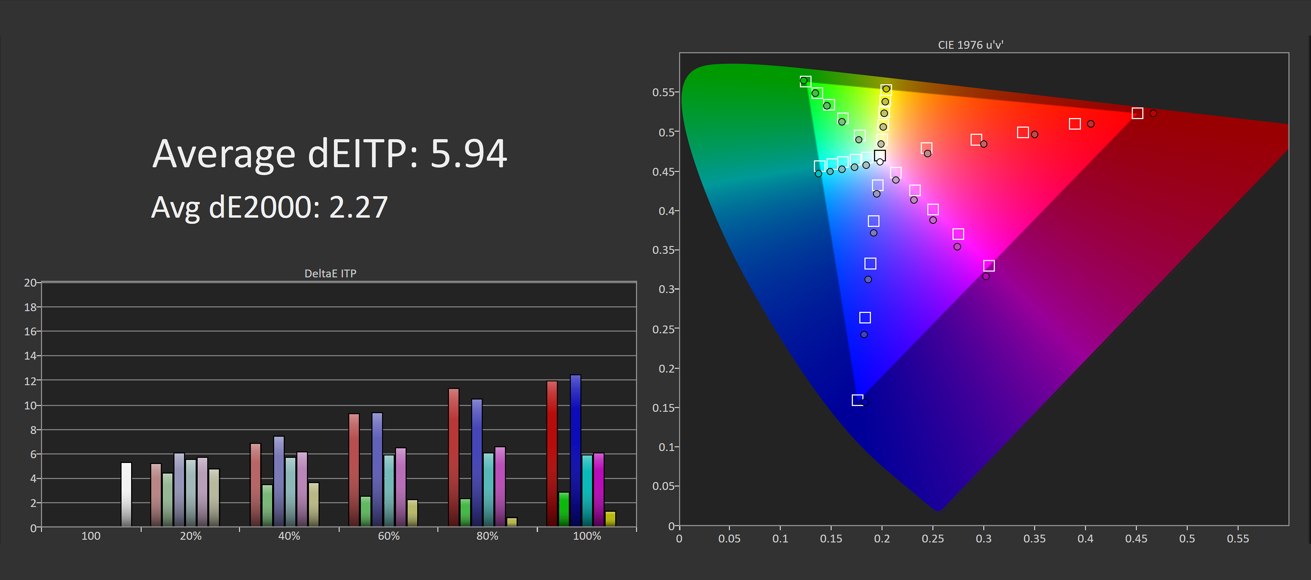1311x580 pixels.
Task: Click the 80% red saturation bar
Action: 453,457
